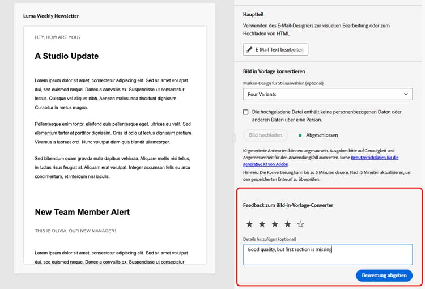Tick the personal data confirmation checkbox
The image size is (425, 289).
245,112
